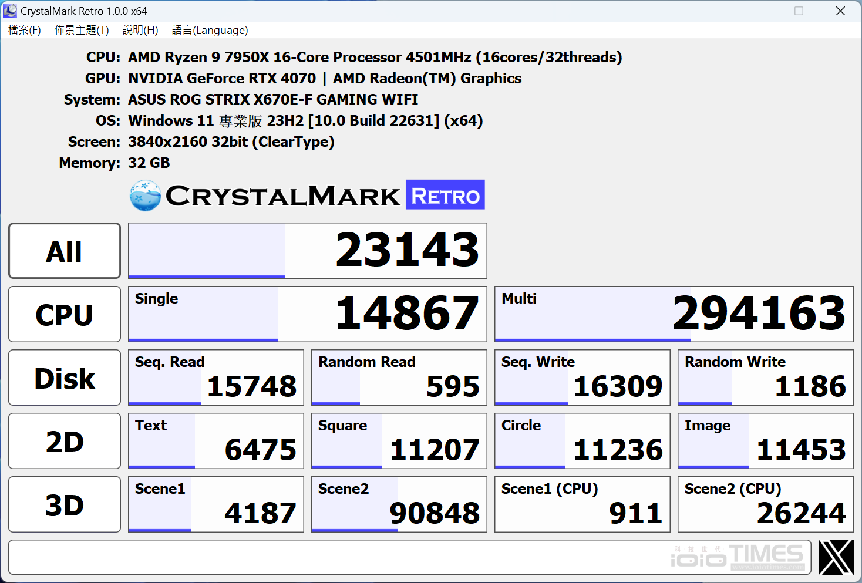Image resolution: width=862 pixels, height=583 pixels.
Task: Close the CrystalMark Retro window
Action: coord(840,11)
